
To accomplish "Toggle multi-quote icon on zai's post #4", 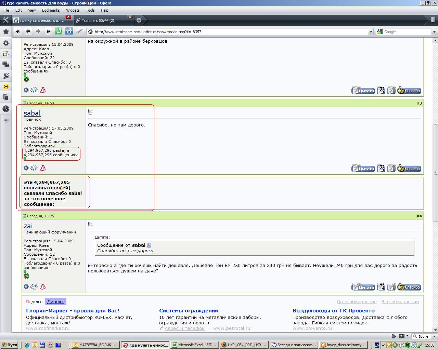I will (381, 287).
